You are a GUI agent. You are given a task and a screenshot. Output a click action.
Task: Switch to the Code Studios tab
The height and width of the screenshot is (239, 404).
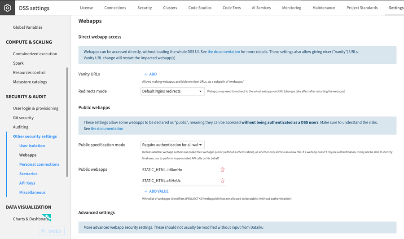click(200, 8)
